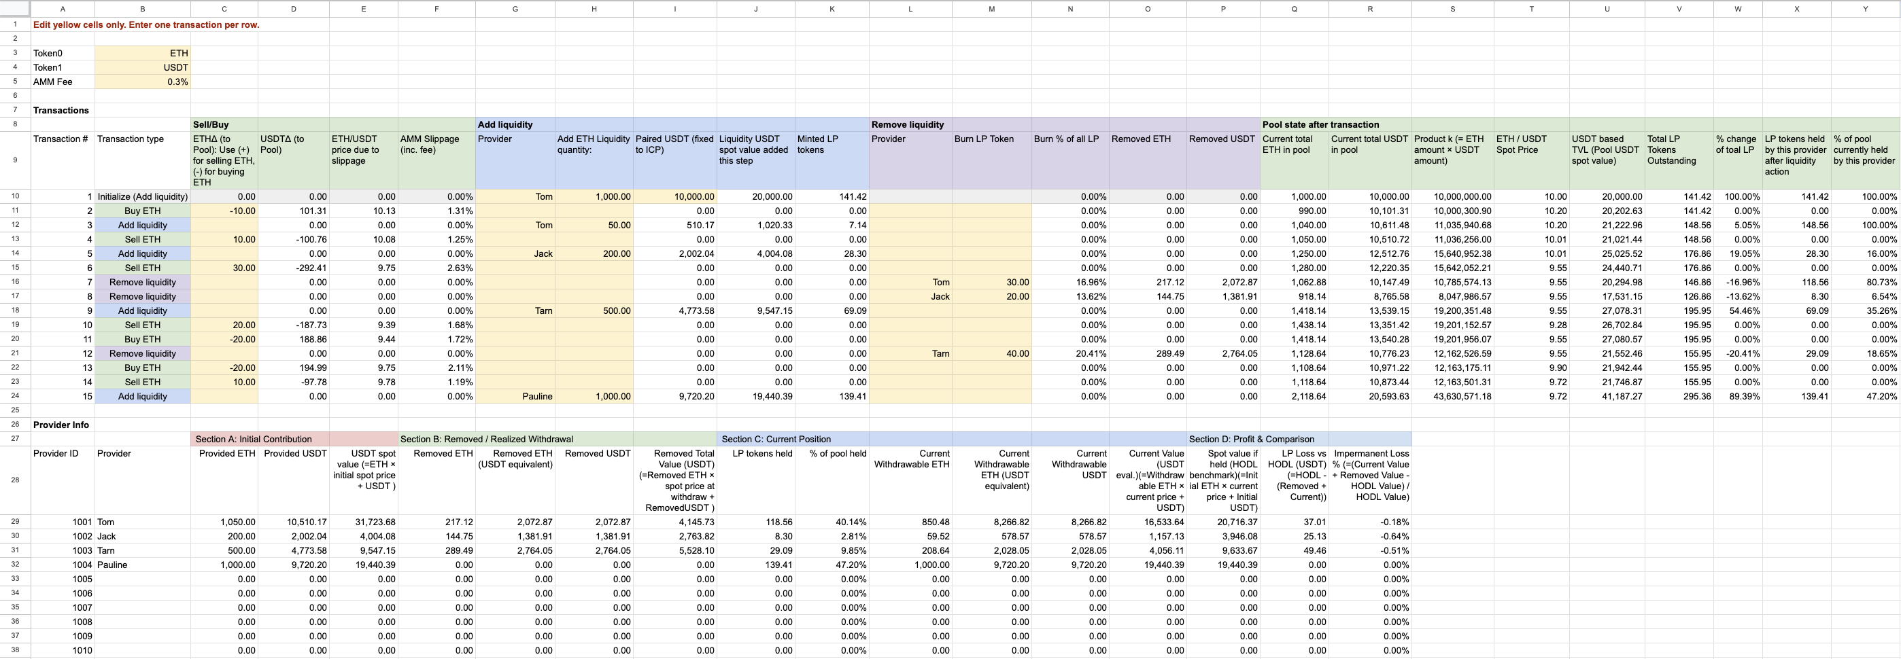Image resolution: width=1901 pixels, height=659 pixels.
Task: Select the 89.39% change cell
Action: [x=1737, y=396]
